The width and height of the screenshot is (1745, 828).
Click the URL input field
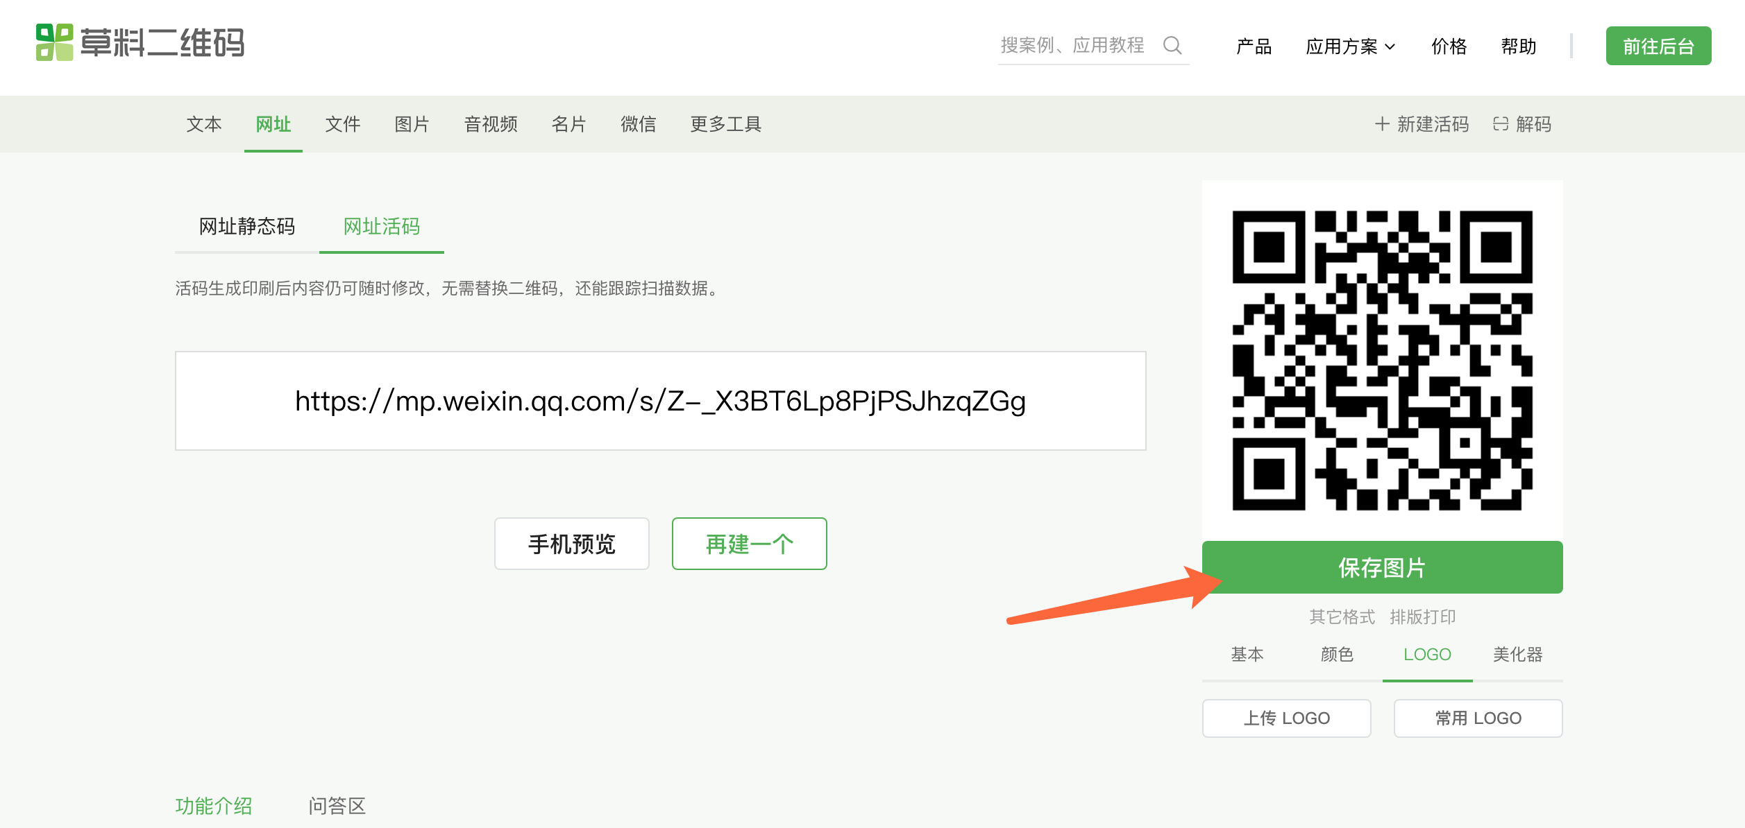tap(660, 401)
